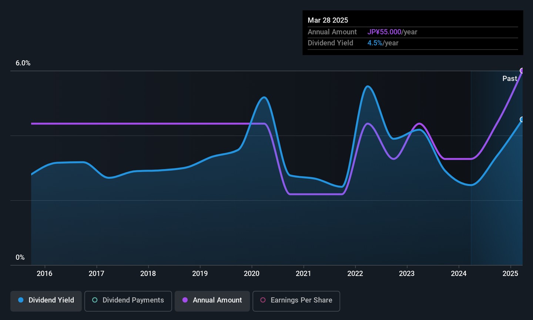Click the purple Annual Amount legend dot
The image size is (533, 320).
(185, 300)
